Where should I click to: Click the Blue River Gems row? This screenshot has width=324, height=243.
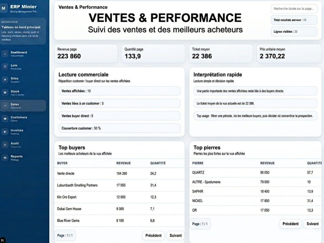(x=120, y=221)
